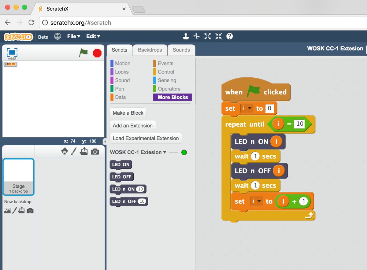Click the 'when flag clicked' hat block
The image size is (367, 270).
pos(256,90)
